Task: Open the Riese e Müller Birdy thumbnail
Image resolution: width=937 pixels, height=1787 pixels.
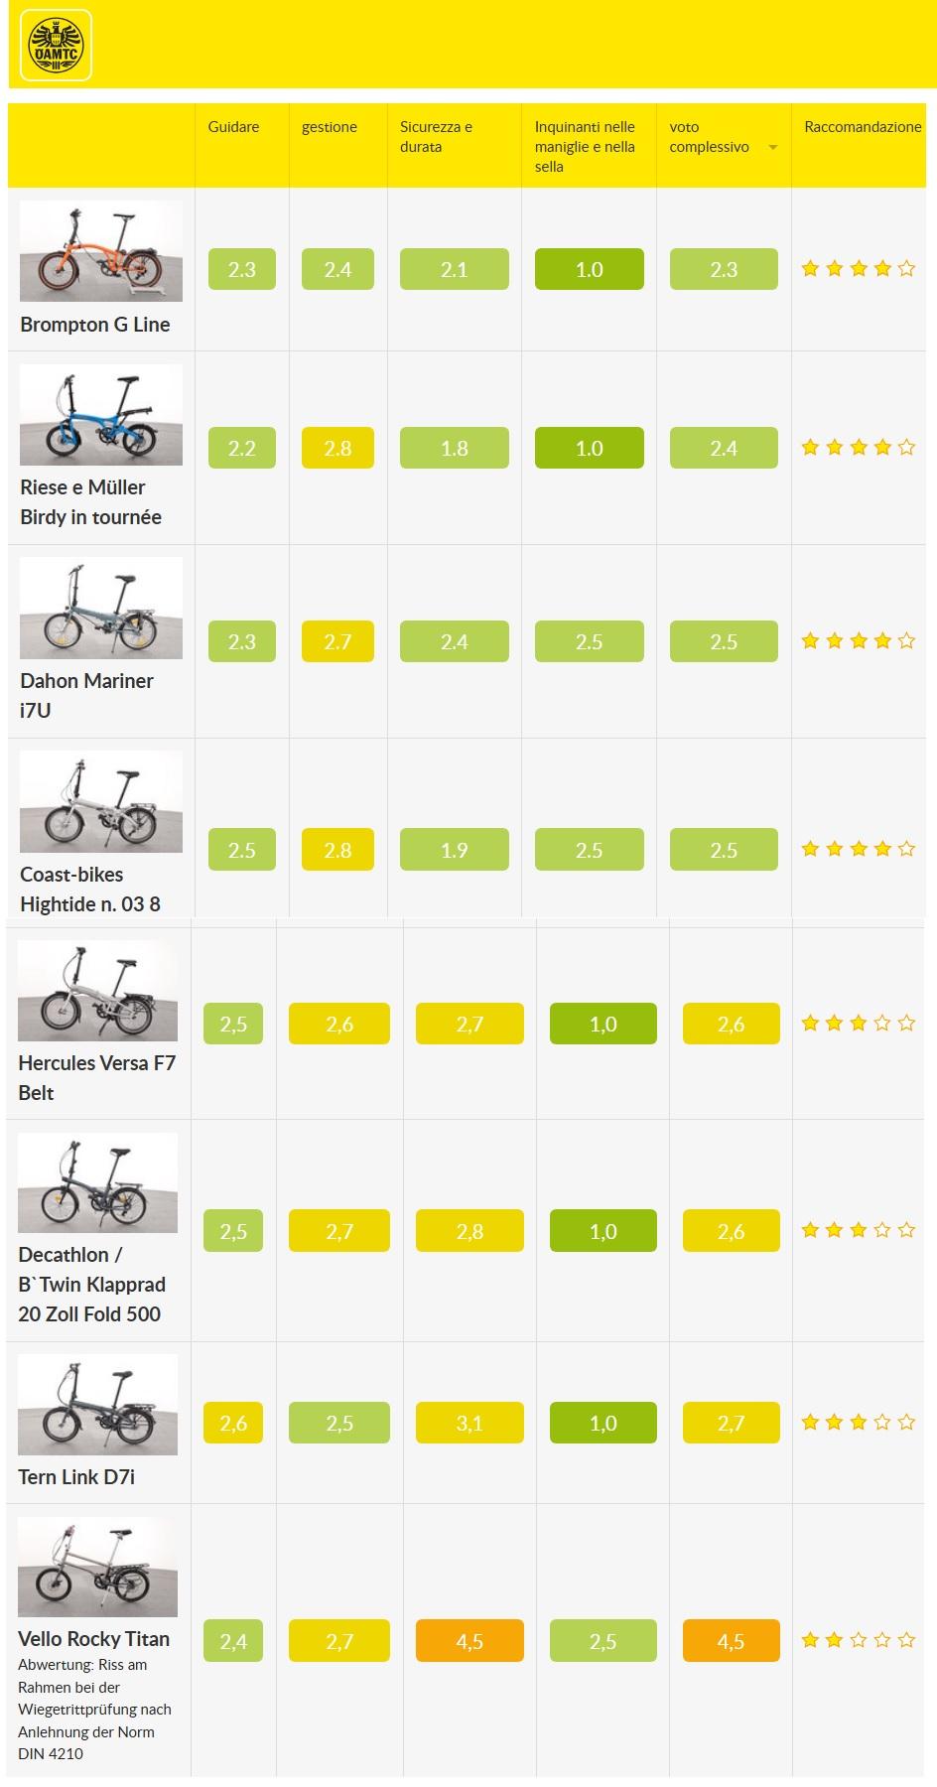Action: (x=101, y=414)
